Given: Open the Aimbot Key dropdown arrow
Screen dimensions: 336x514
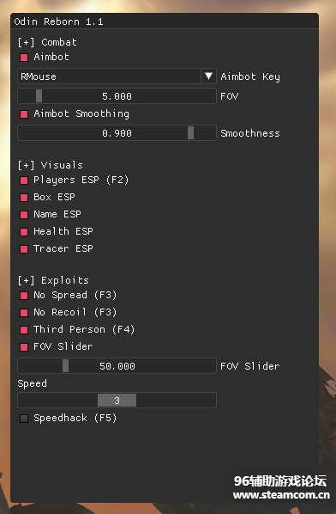Looking at the screenshot, I should (x=208, y=76).
